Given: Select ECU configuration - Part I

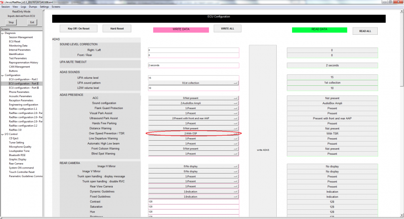Looking at the screenshot, I should click(x=23, y=80).
